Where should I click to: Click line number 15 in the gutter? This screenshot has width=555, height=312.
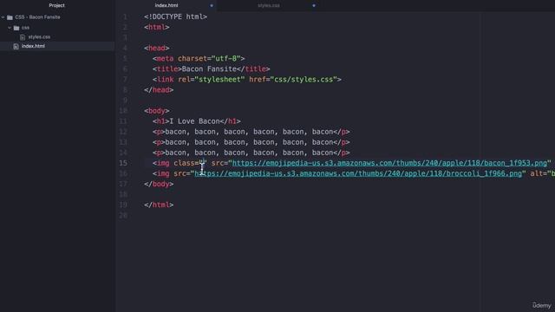(x=123, y=163)
